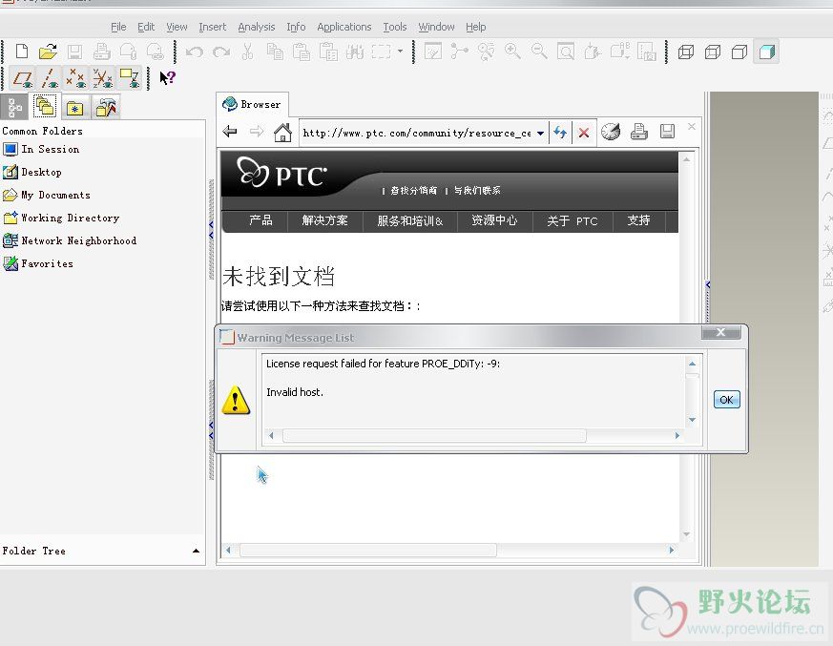The image size is (833, 646).
Task: Stop loading the browser page
Action: click(584, 133)
